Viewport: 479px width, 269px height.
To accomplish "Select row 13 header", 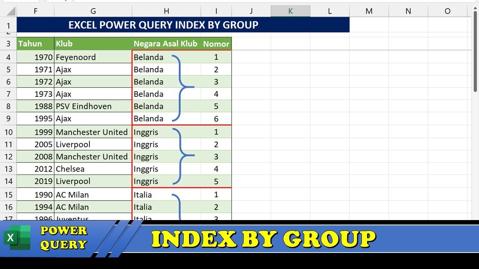I will point(8,169).
